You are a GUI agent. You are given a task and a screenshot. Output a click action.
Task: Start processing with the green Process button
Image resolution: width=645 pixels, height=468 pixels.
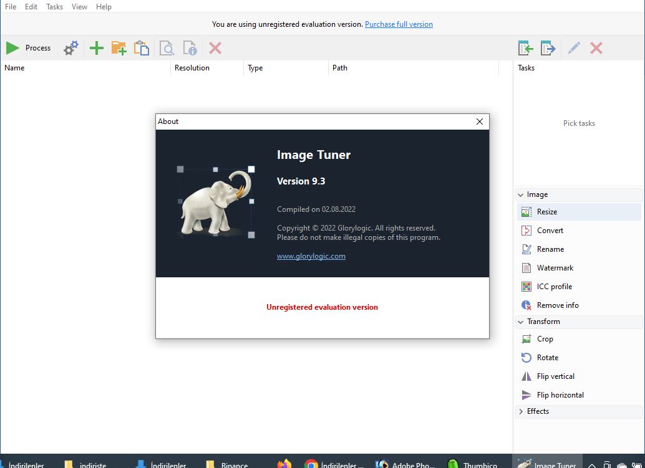pos(28,48)
